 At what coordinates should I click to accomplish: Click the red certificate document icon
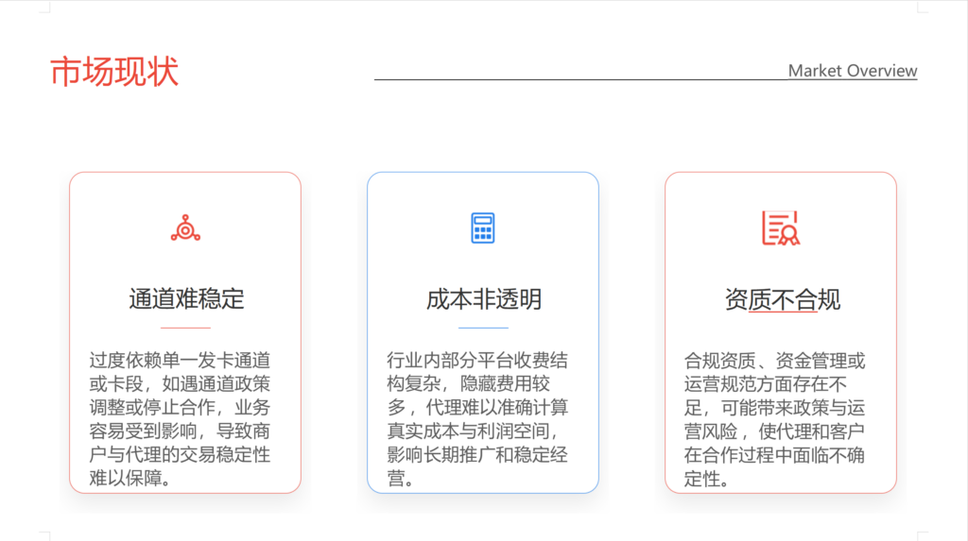click(780, 228)
